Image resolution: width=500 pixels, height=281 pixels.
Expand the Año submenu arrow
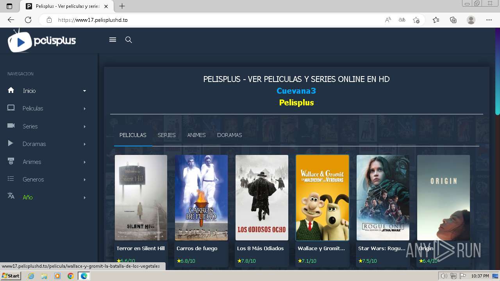tap(84, 197)
